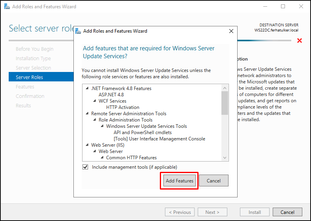Screen dimensions: 311x221
Task: Click red X error icon near destination server
Action: tap(300, 41)
